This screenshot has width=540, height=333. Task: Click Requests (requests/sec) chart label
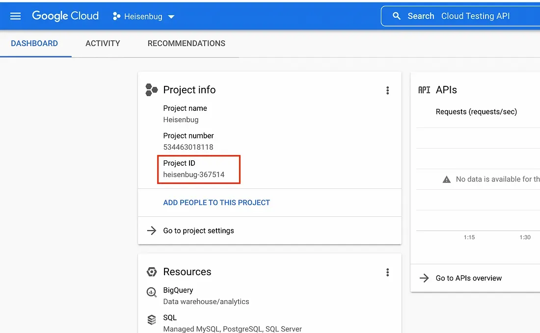tap(476, 111)
